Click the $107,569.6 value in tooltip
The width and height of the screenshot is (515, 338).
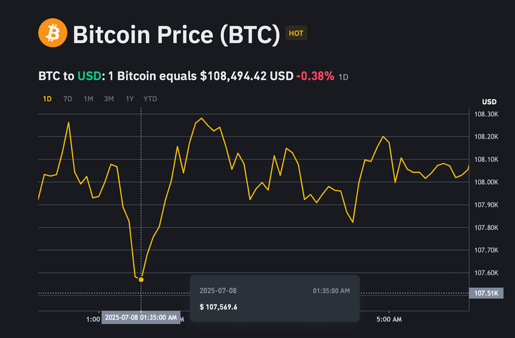point(218,306)
